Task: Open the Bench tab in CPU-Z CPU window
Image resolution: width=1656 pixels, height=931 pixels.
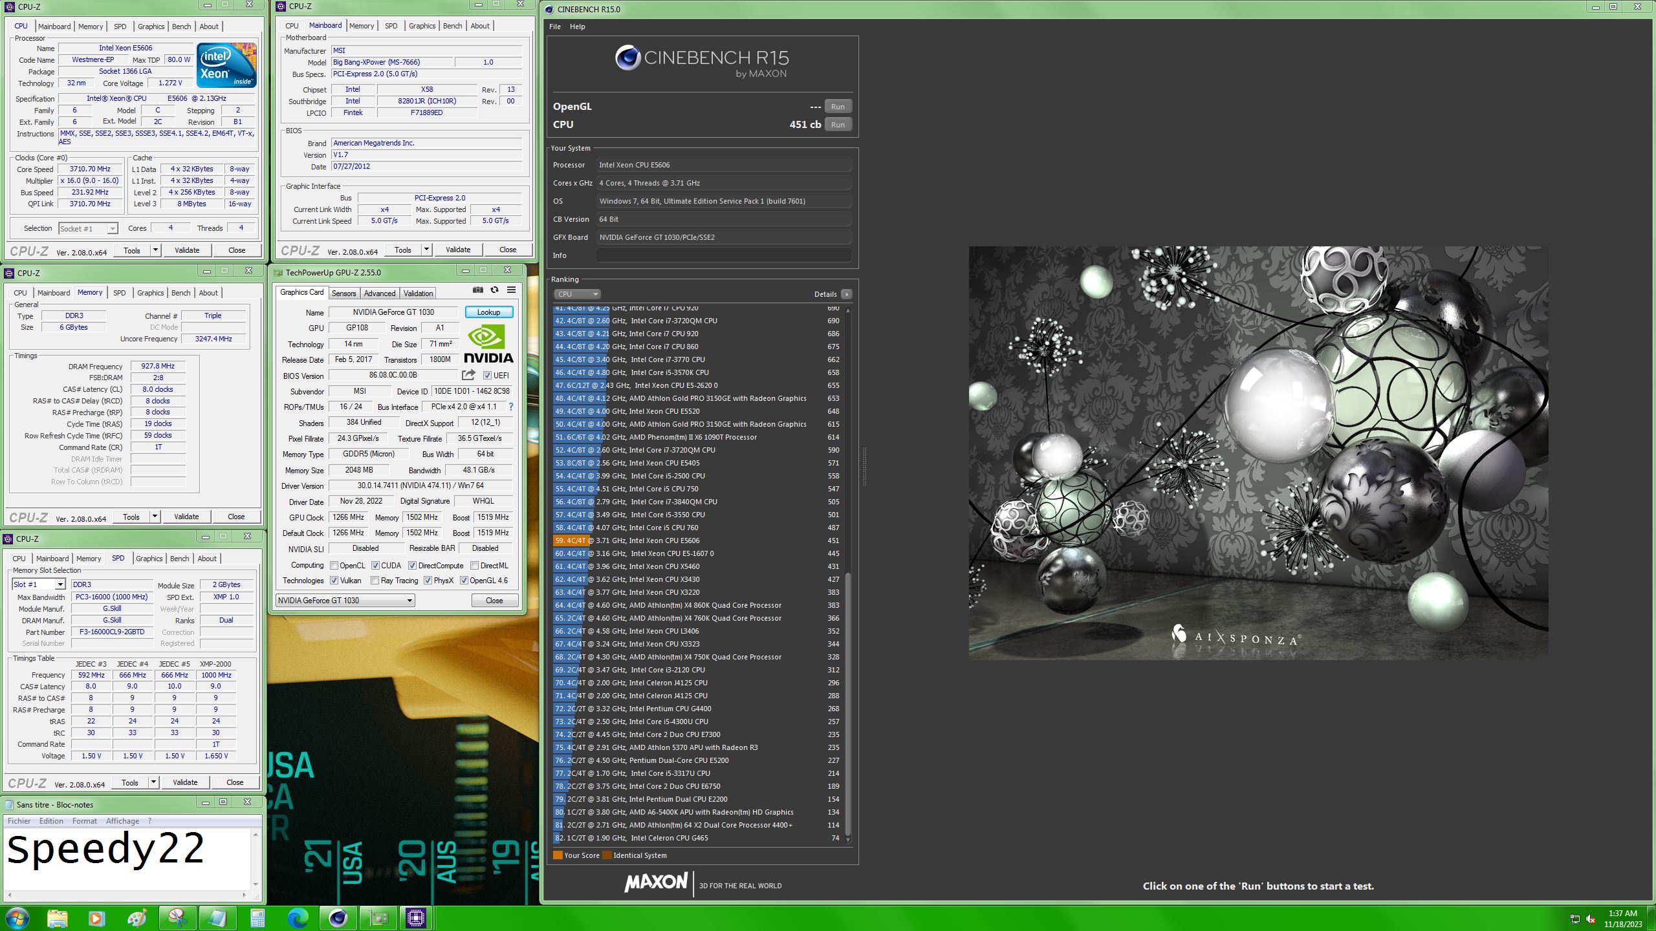Action: 181,27
